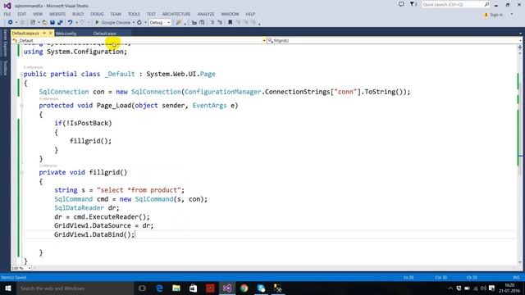Click the Refresh browser icon
The width and height of the screenshot is (525, 295).
(x=139, y=22)
